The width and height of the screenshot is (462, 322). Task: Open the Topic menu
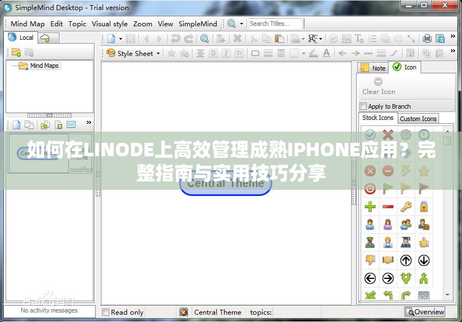[77, 24]
